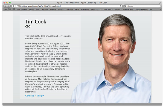This screenshot has height=108, width=163.
Task: Go back with the Back arrow button
Action: tap(5, 6)
